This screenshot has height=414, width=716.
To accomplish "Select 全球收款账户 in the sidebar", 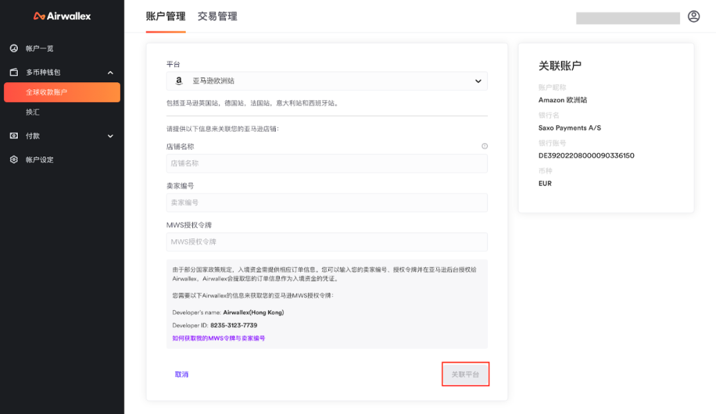I will (62, 92).
